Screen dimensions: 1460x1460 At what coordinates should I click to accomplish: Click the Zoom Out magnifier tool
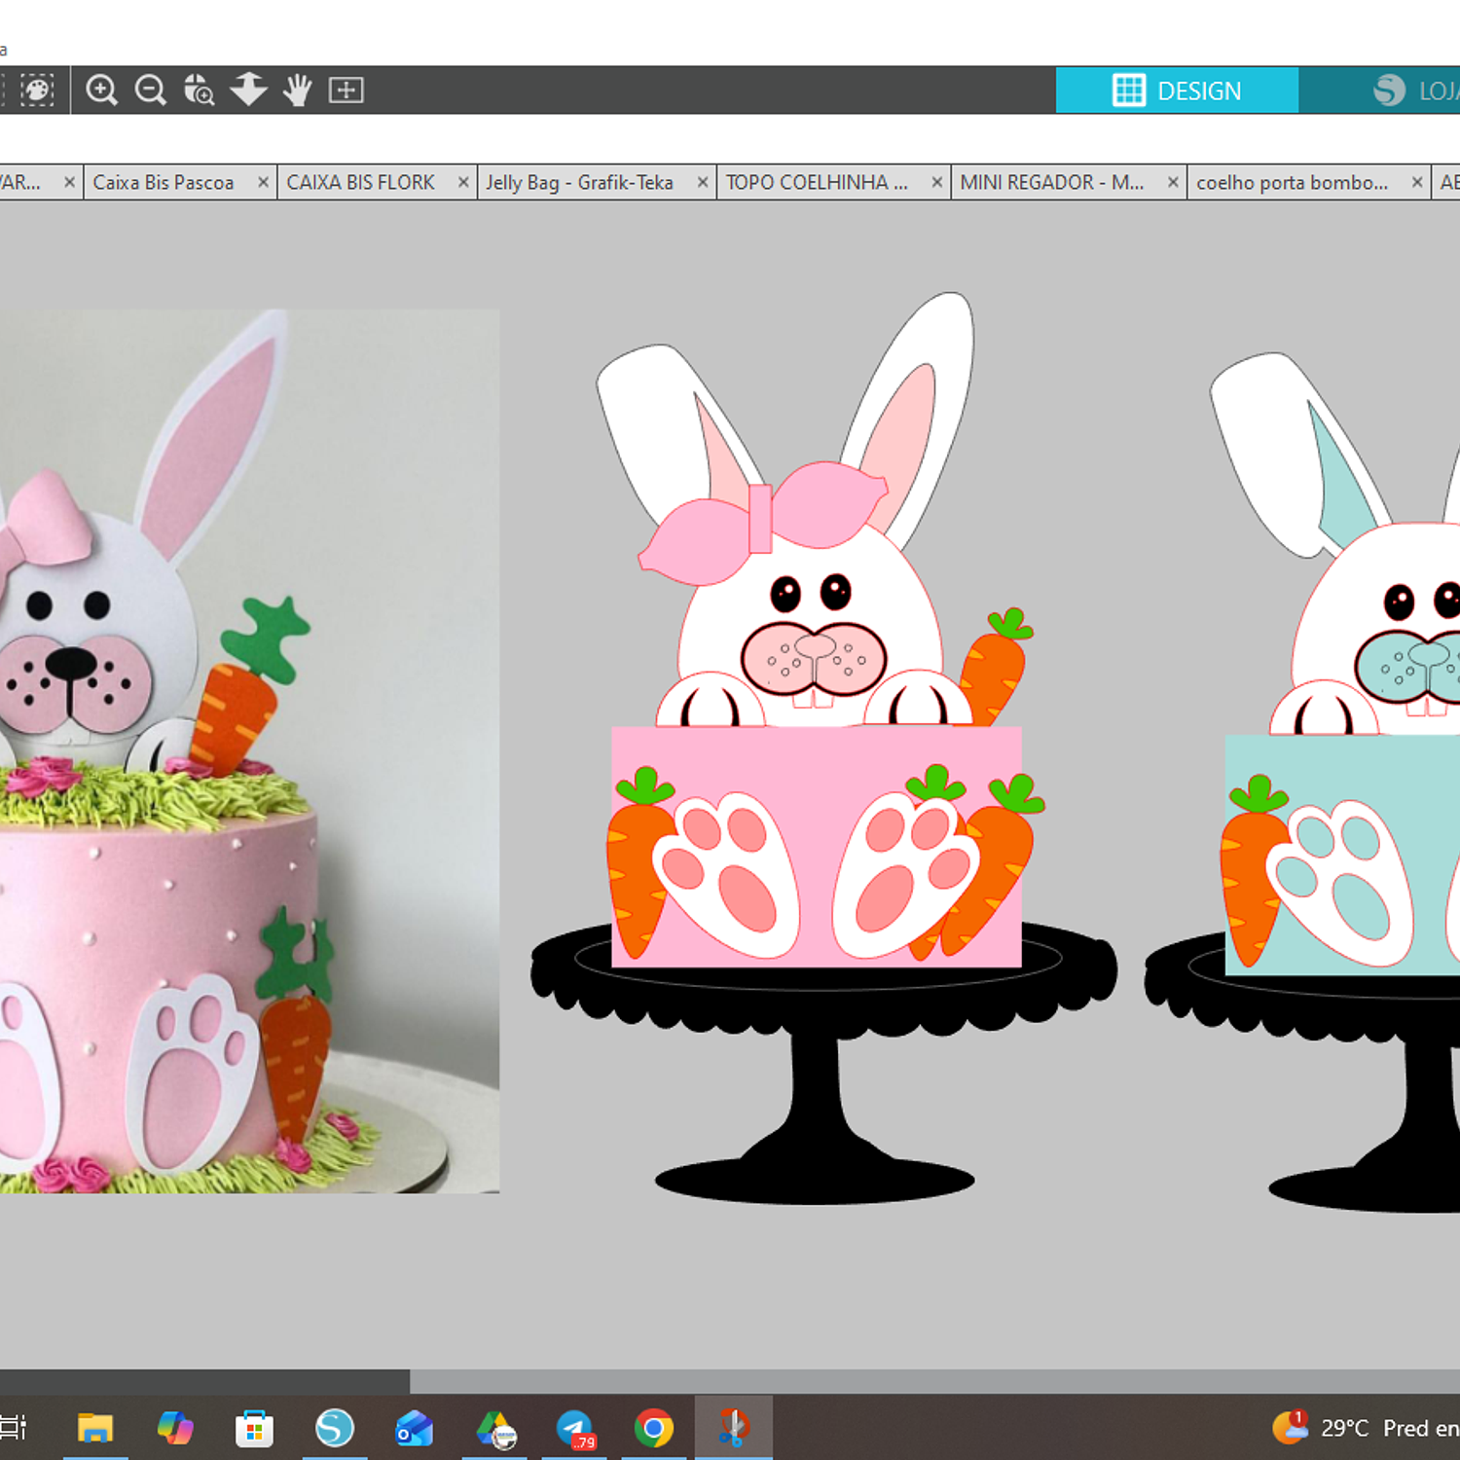click(x=150, y=91)
